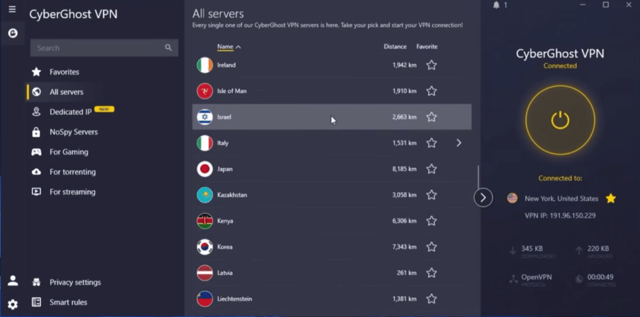640x317 pixels.
Task: Toggle favorite star for Israel
Action: point(431,117)
